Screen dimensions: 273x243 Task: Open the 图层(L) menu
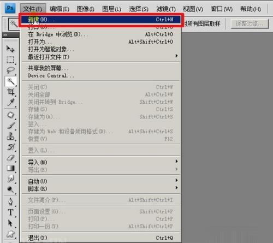point(111,9)
